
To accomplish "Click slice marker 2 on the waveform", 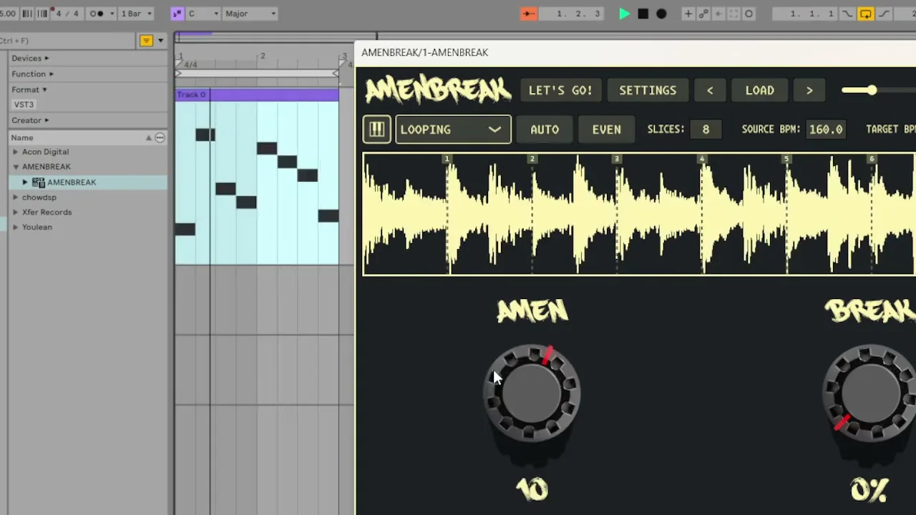I will point(532,160).
